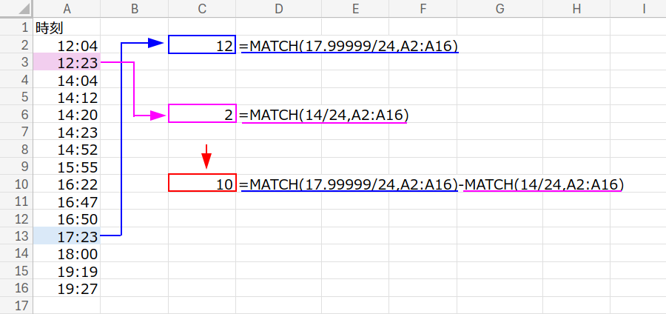Click the =MATCH(14/24,A2:A16) formula text in row 6
The image size is (666, 314).
click(x=324, y=115)
